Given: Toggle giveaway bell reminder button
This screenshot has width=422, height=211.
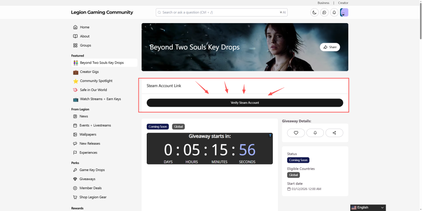Looking at the screenshot, I should pyautogui.click(x=315, y=133).
